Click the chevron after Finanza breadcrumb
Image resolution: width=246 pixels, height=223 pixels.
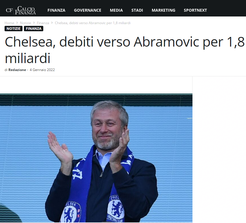tap(52, 23)
